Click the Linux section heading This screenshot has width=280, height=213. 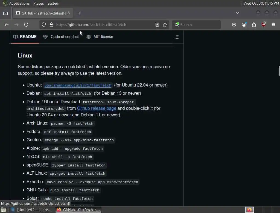pos(25,56)
